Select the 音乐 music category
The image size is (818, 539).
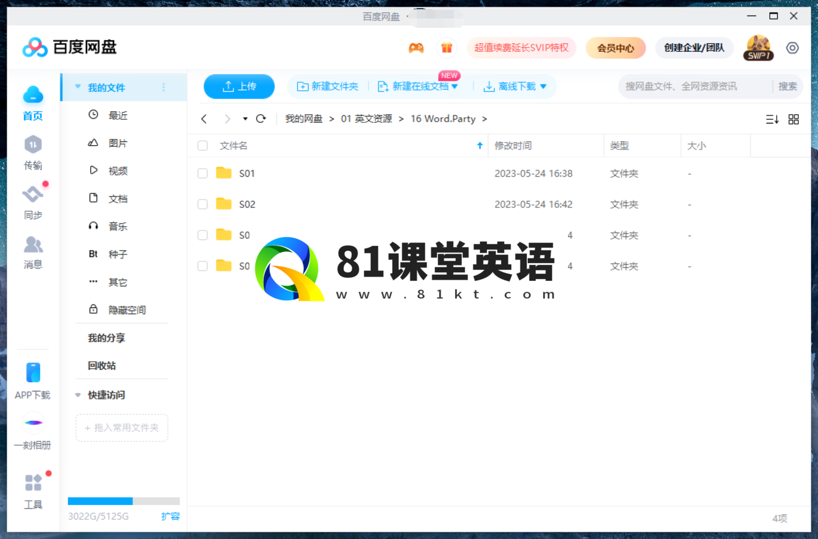tap(118, 226)
